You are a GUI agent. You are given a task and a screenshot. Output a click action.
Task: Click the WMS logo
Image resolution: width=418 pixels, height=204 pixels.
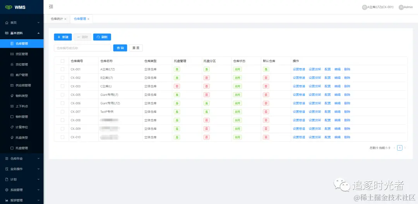(15, 7)
